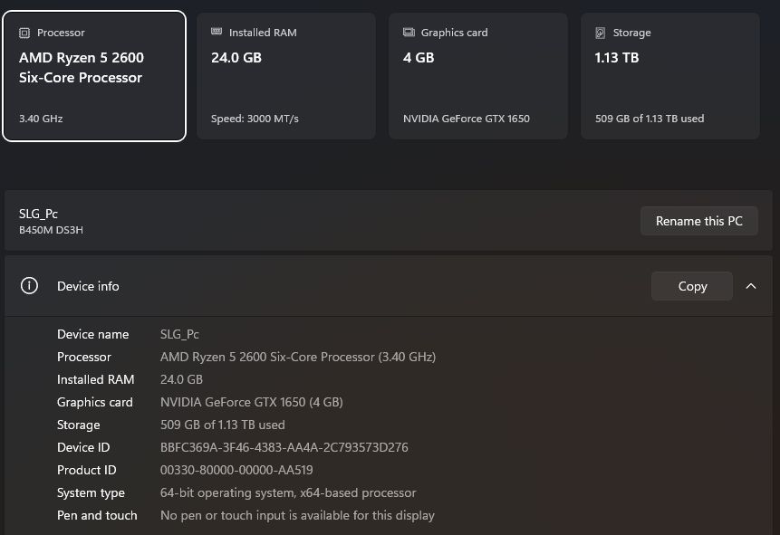Click the Device info header title
This screenshot has width=780, height=535.
(x=88, y=286)
